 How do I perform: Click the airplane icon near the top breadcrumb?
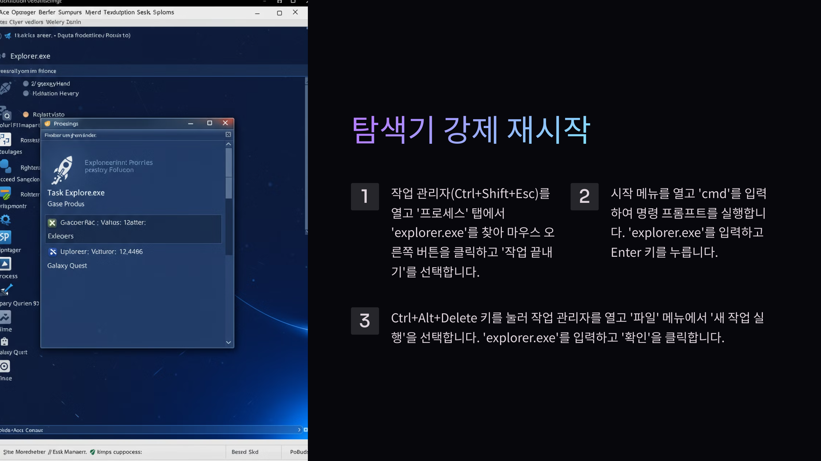[x=8, y=36]
